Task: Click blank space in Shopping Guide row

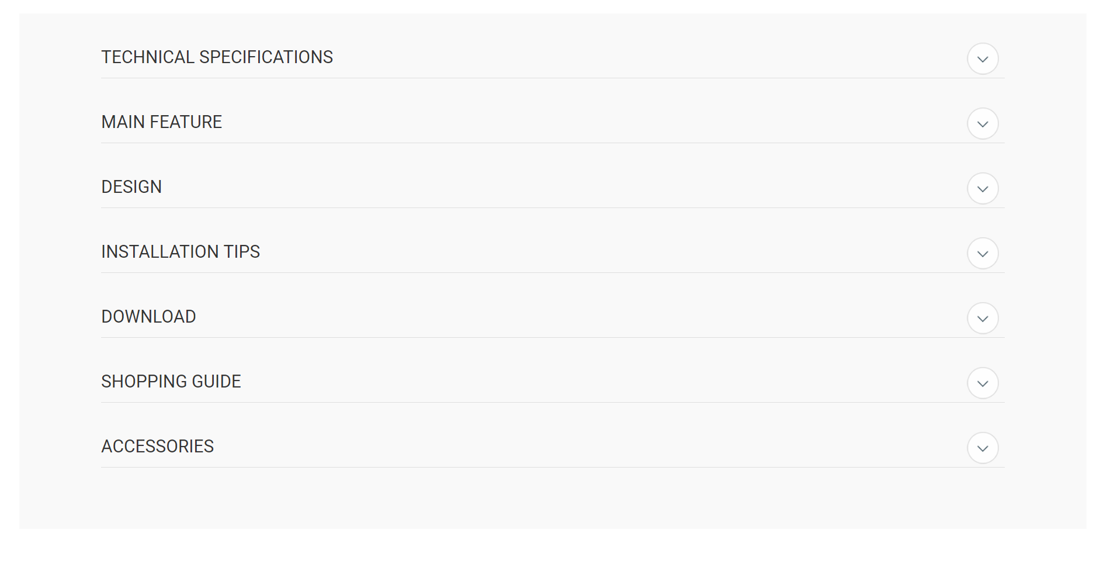Action: pos(584,382)
